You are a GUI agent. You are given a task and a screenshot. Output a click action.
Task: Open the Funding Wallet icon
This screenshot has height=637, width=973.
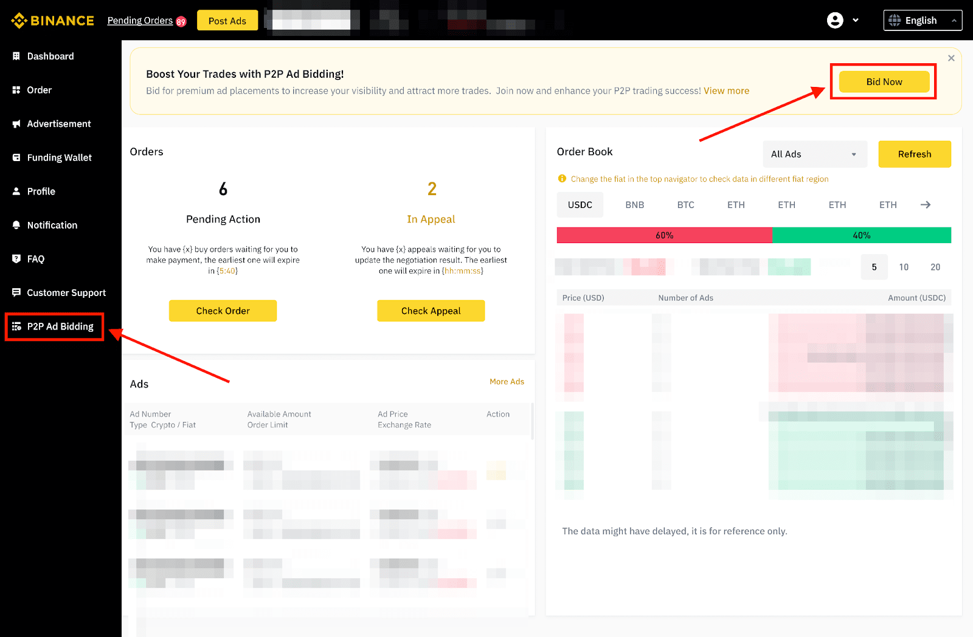[x=16, y=157]
